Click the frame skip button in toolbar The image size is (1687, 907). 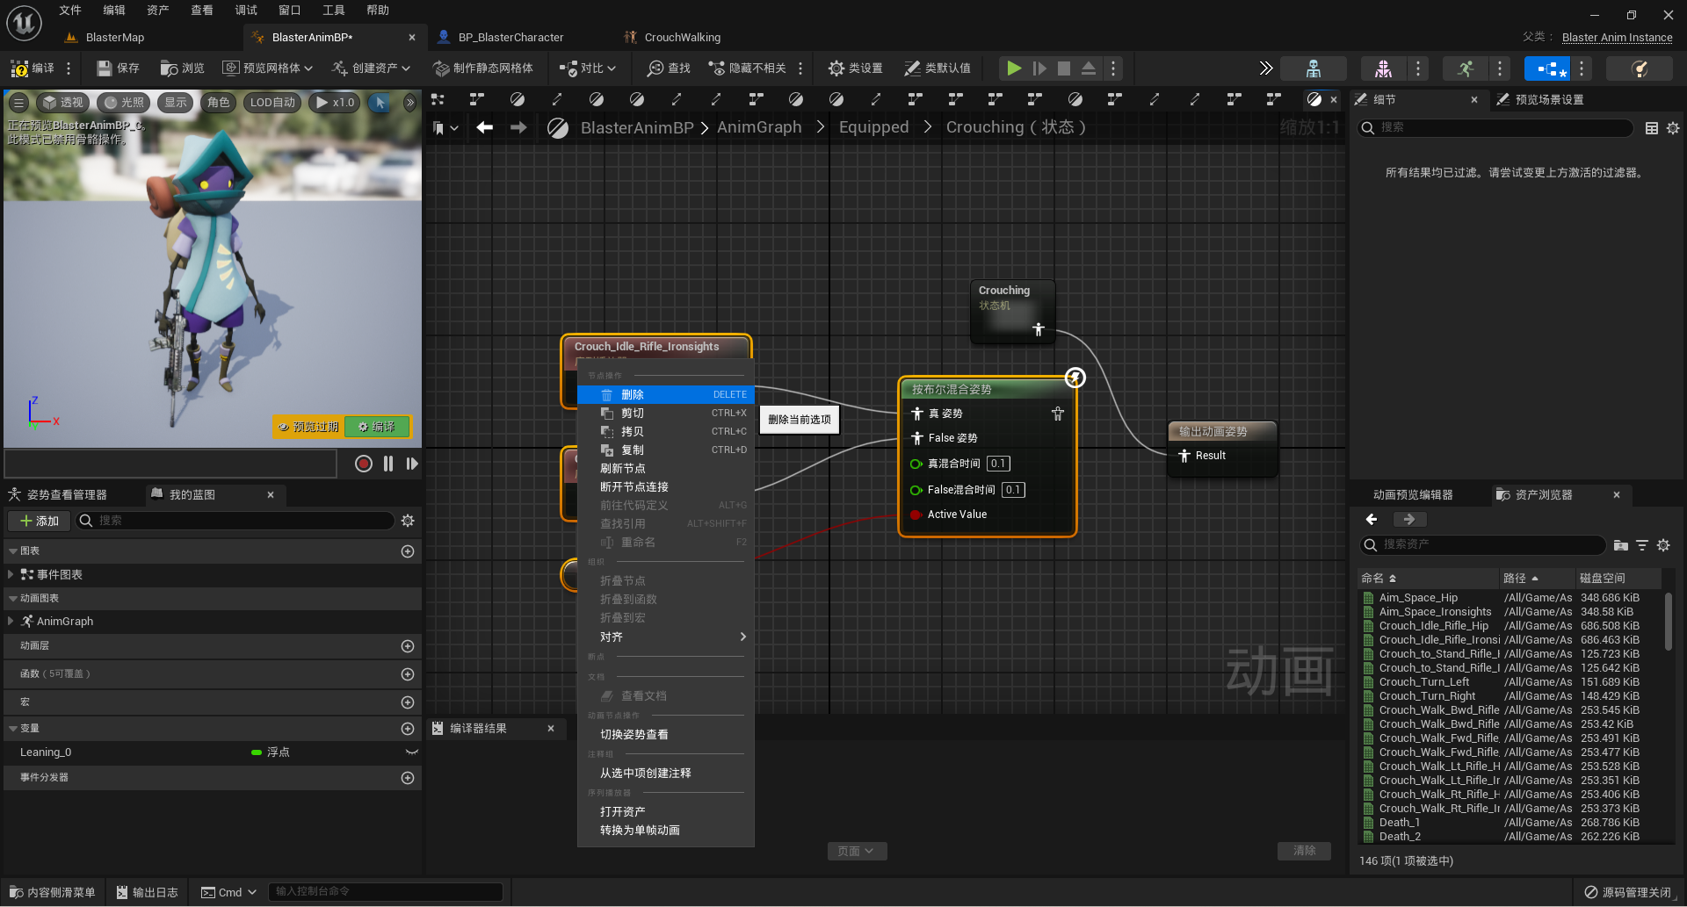click(1039, 68)
